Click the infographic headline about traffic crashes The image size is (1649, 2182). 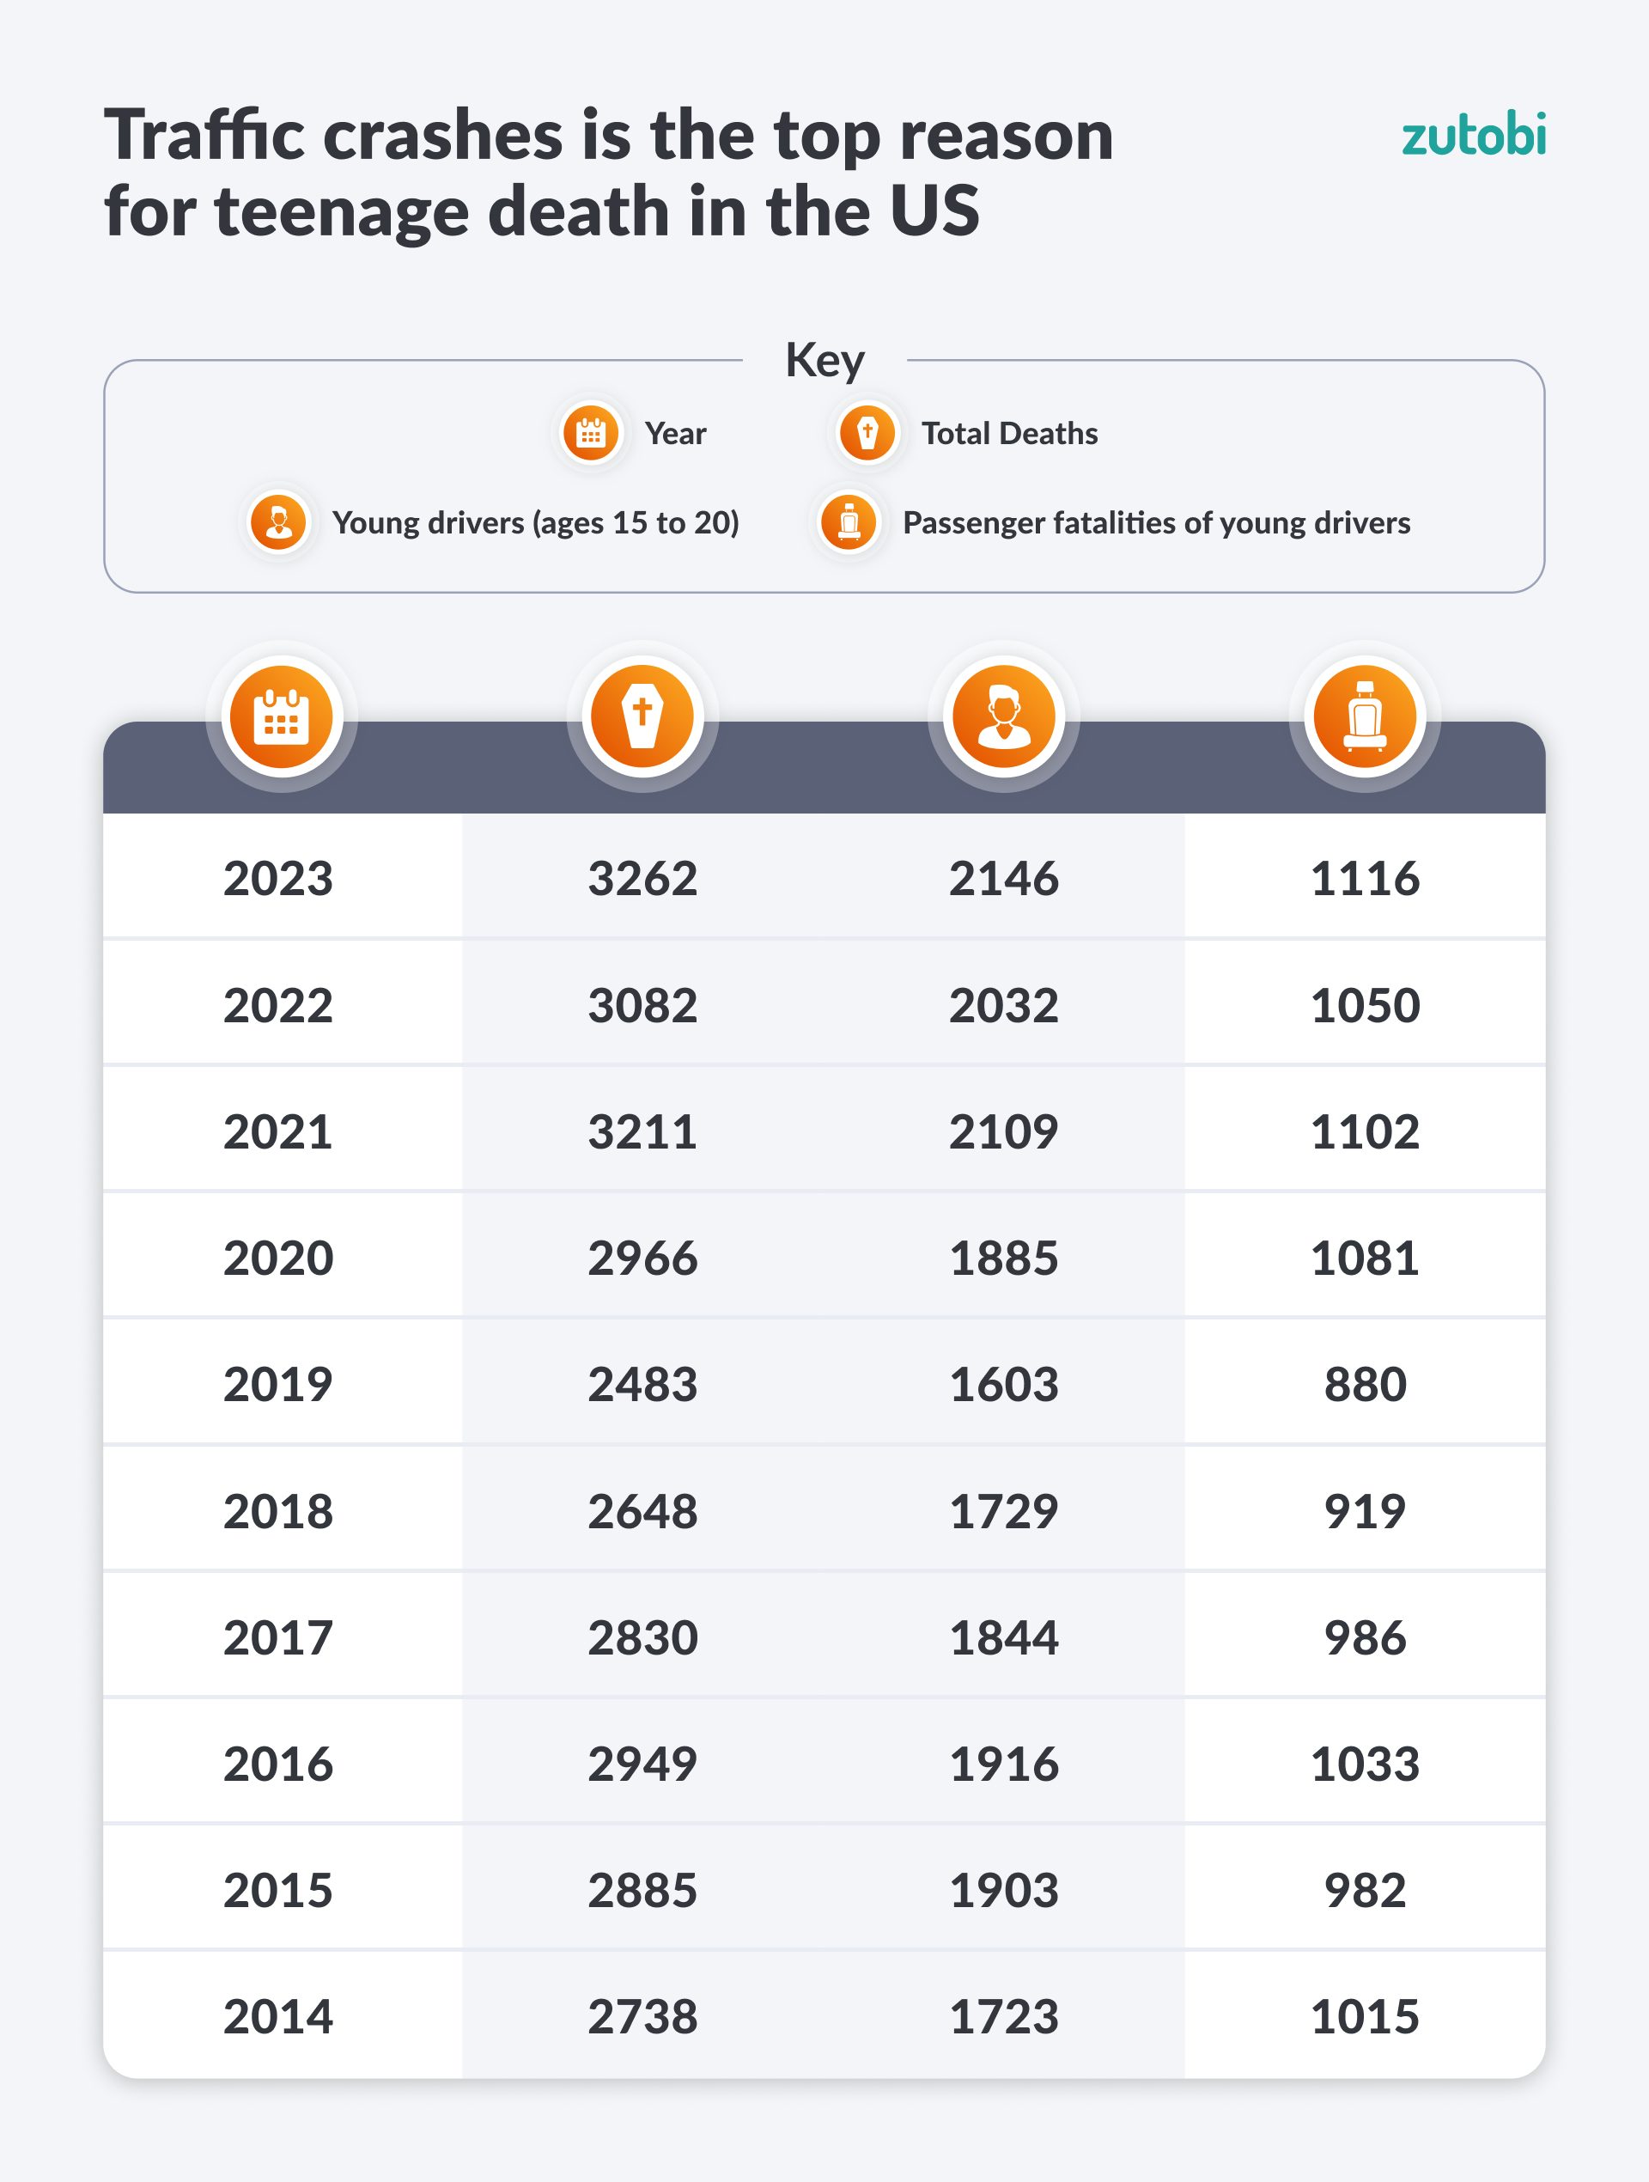click(609, 173)
